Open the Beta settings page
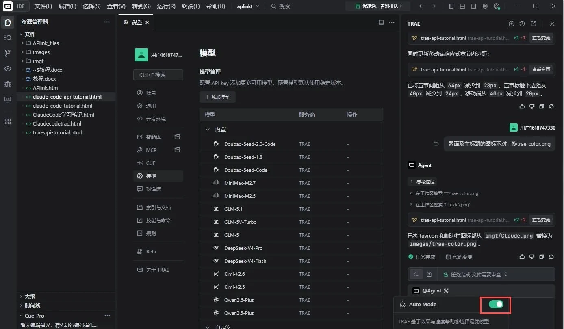The width and height of the screenshot is (564, 329). tap(158, 251)
